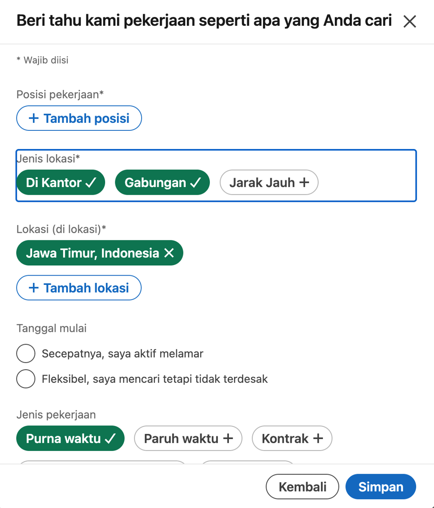Click Kembali to go back
This screenshot has width=434, height=508.
pos(302,486)
